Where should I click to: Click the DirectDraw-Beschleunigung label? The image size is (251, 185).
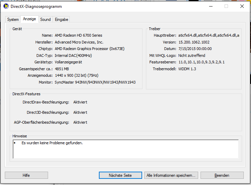click(46, 102)
